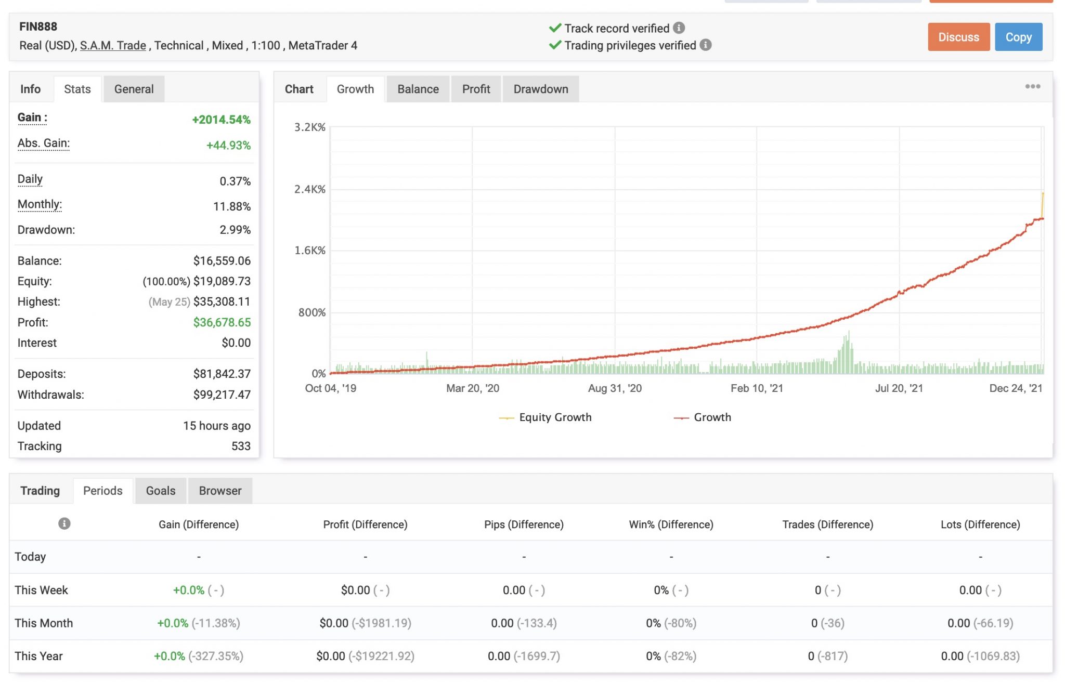Click the Pips (Difference) column header
The height and width of the screenshot is (682, 1065).
(524, 524)
